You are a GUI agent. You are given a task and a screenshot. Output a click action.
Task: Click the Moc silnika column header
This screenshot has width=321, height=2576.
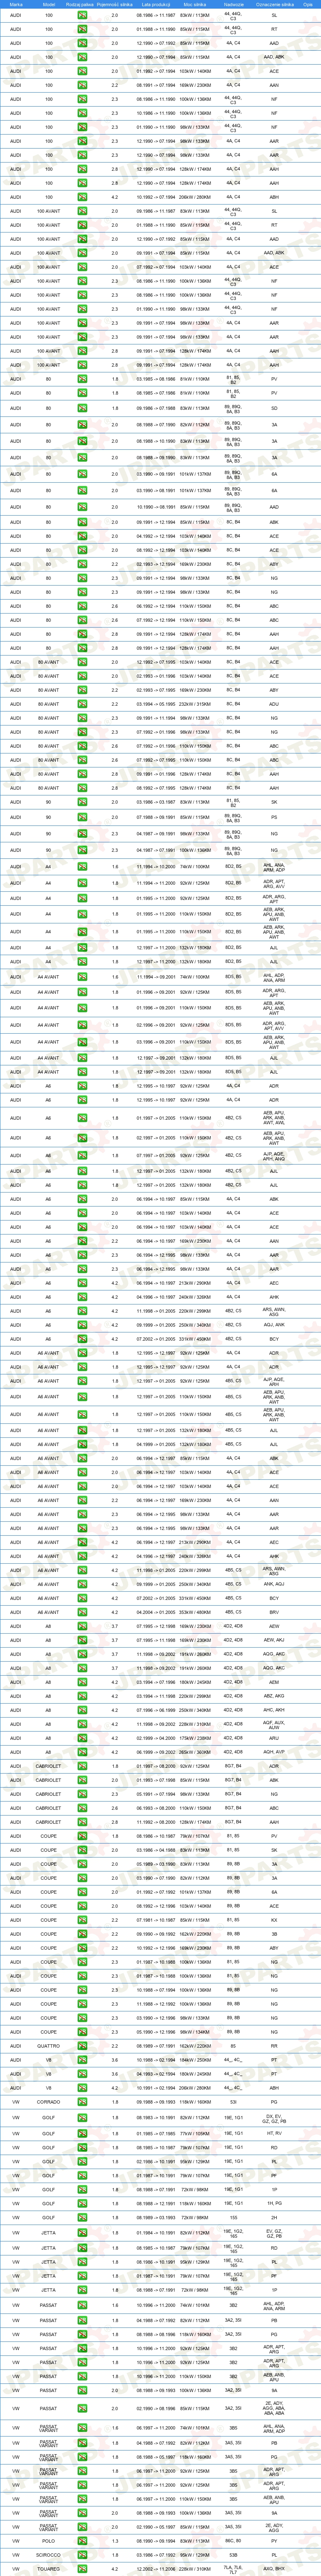tap(195, 4)
